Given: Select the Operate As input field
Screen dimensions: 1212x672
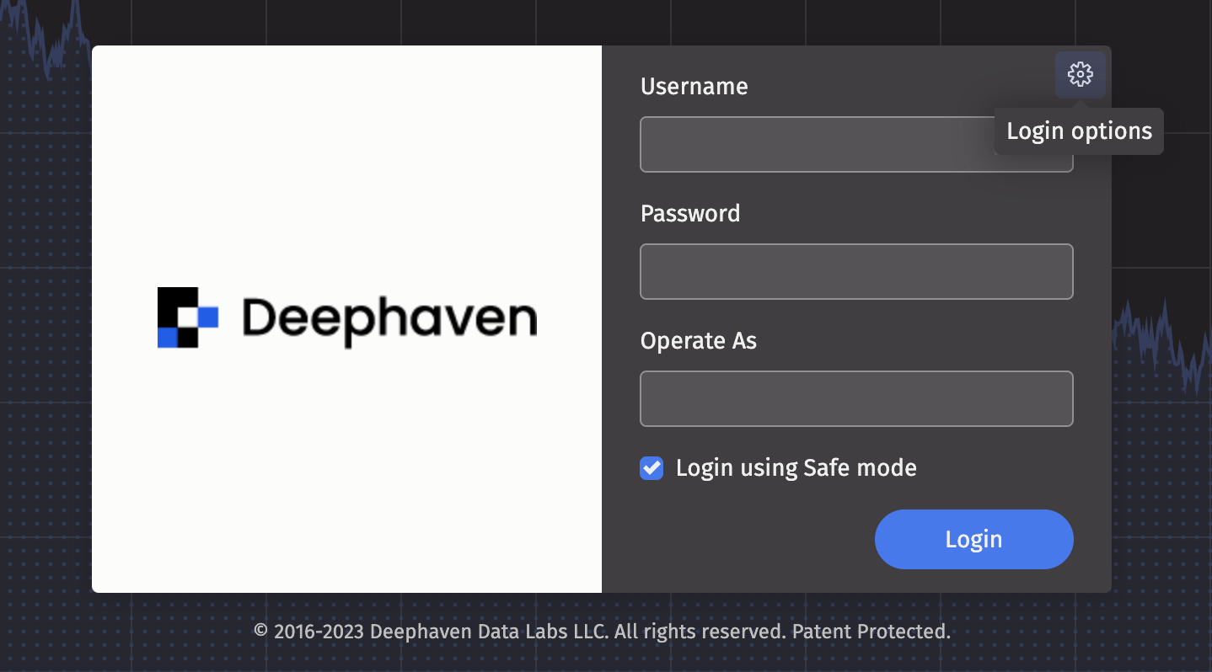Looking at the screenshot, I should click(855, 399).
